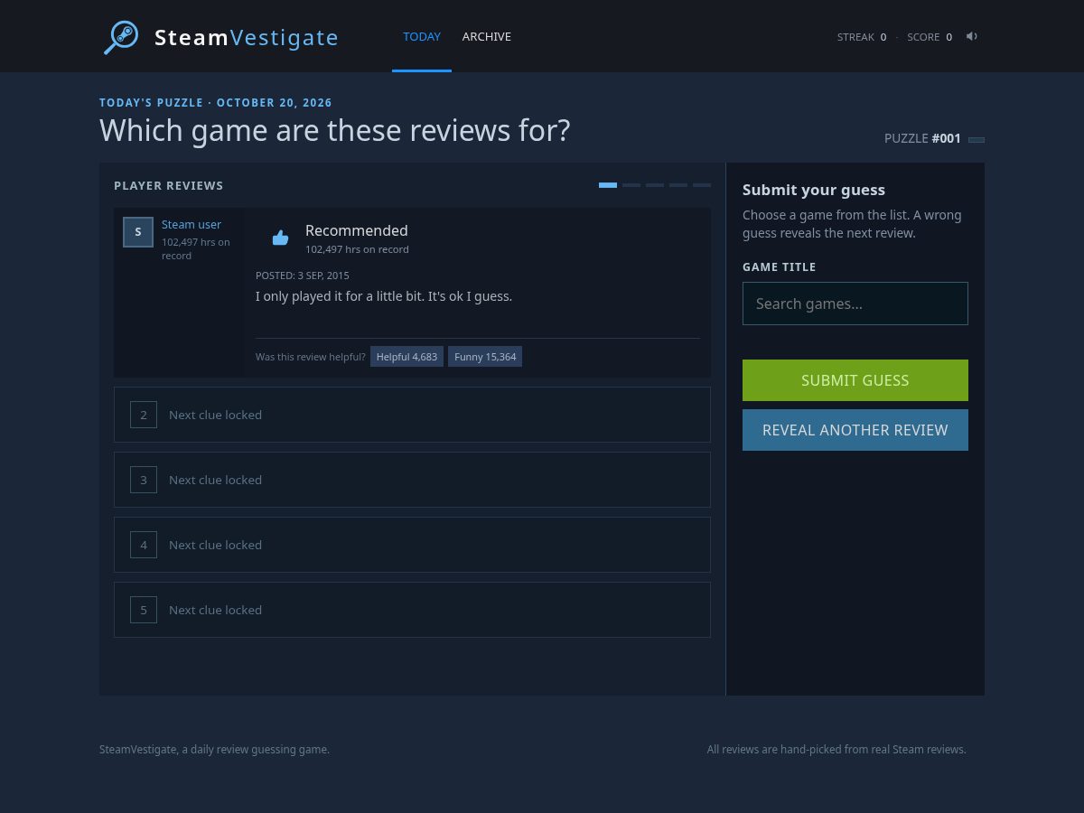1084x813 pixels.
Task: Click 'POSTED: 3 SEP, 2015' date
Action: click(x=302, y=276)
